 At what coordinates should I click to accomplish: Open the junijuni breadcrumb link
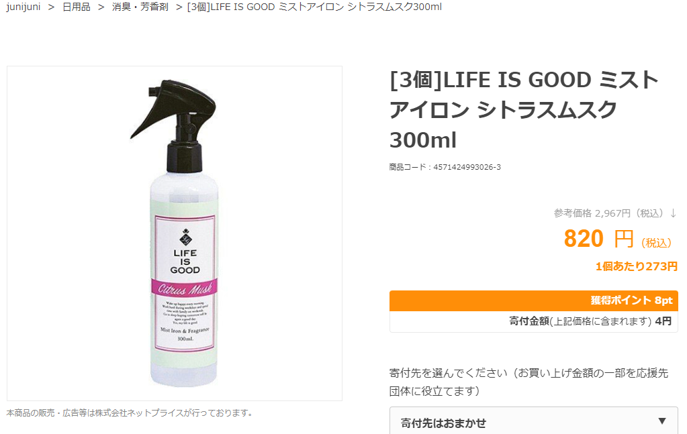click(x=24, y=7)
